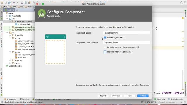Click Gradle build finished status message
Screen dimensions: 187x105
click(23, 102)
